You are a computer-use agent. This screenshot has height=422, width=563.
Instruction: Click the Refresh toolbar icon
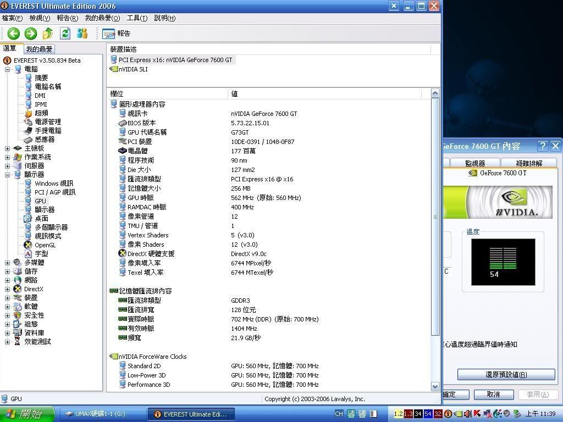pos(65,34)
